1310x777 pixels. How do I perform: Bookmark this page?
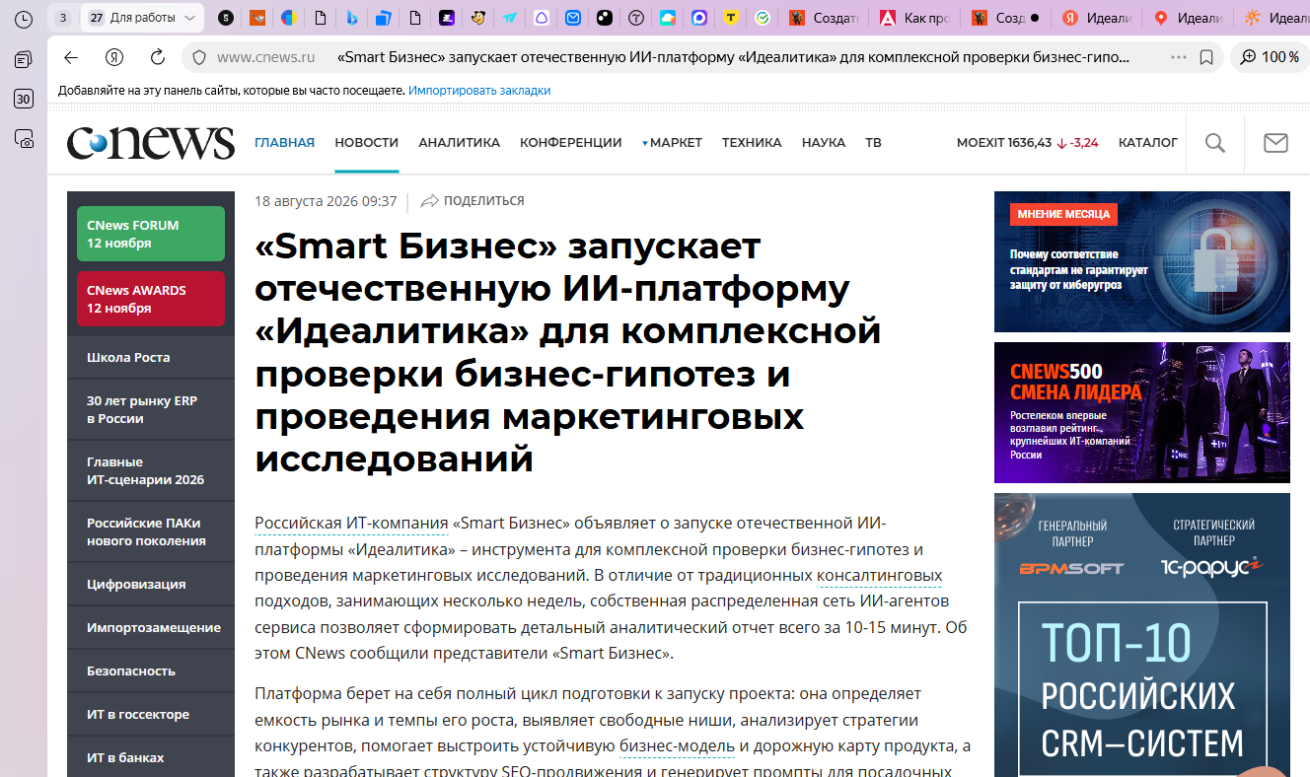[1206, 57]
